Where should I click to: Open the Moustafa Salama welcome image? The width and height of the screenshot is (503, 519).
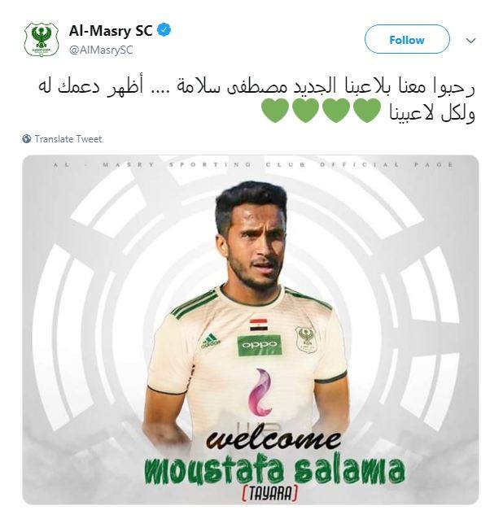point(251,329)
